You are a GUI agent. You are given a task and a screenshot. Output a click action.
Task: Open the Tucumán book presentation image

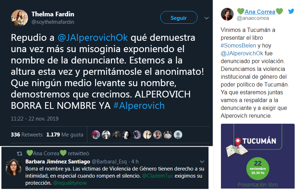(258, 156)
